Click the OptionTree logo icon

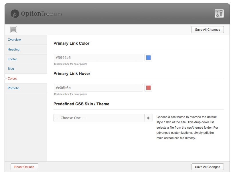coord(15,14)
